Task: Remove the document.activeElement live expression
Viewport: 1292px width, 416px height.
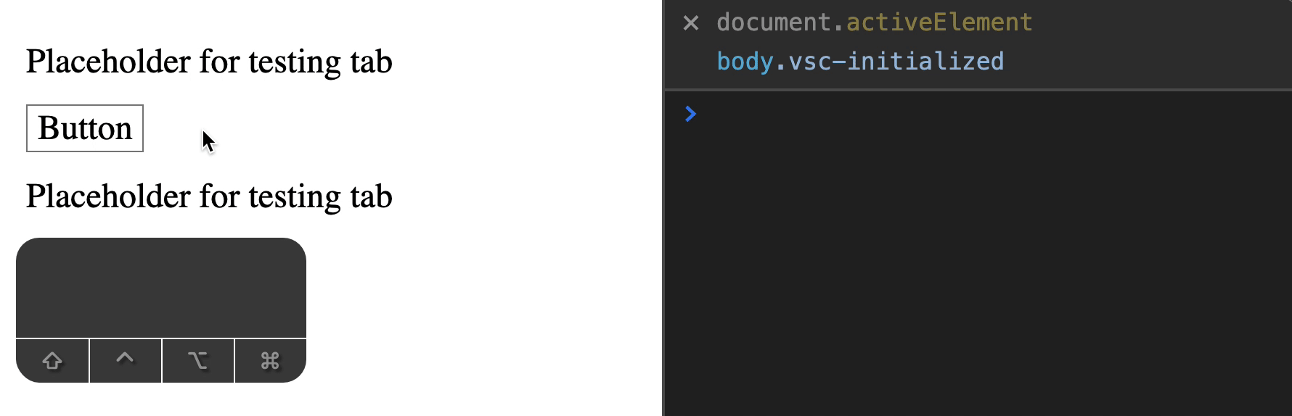Action: coord(691,23)
